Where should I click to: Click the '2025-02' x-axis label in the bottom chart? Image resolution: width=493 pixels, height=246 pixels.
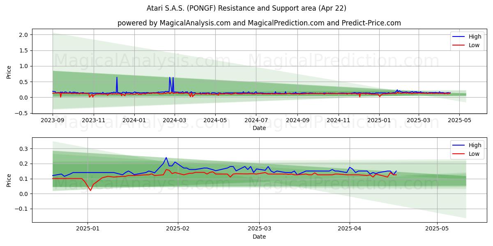click(x=178, y=230)
